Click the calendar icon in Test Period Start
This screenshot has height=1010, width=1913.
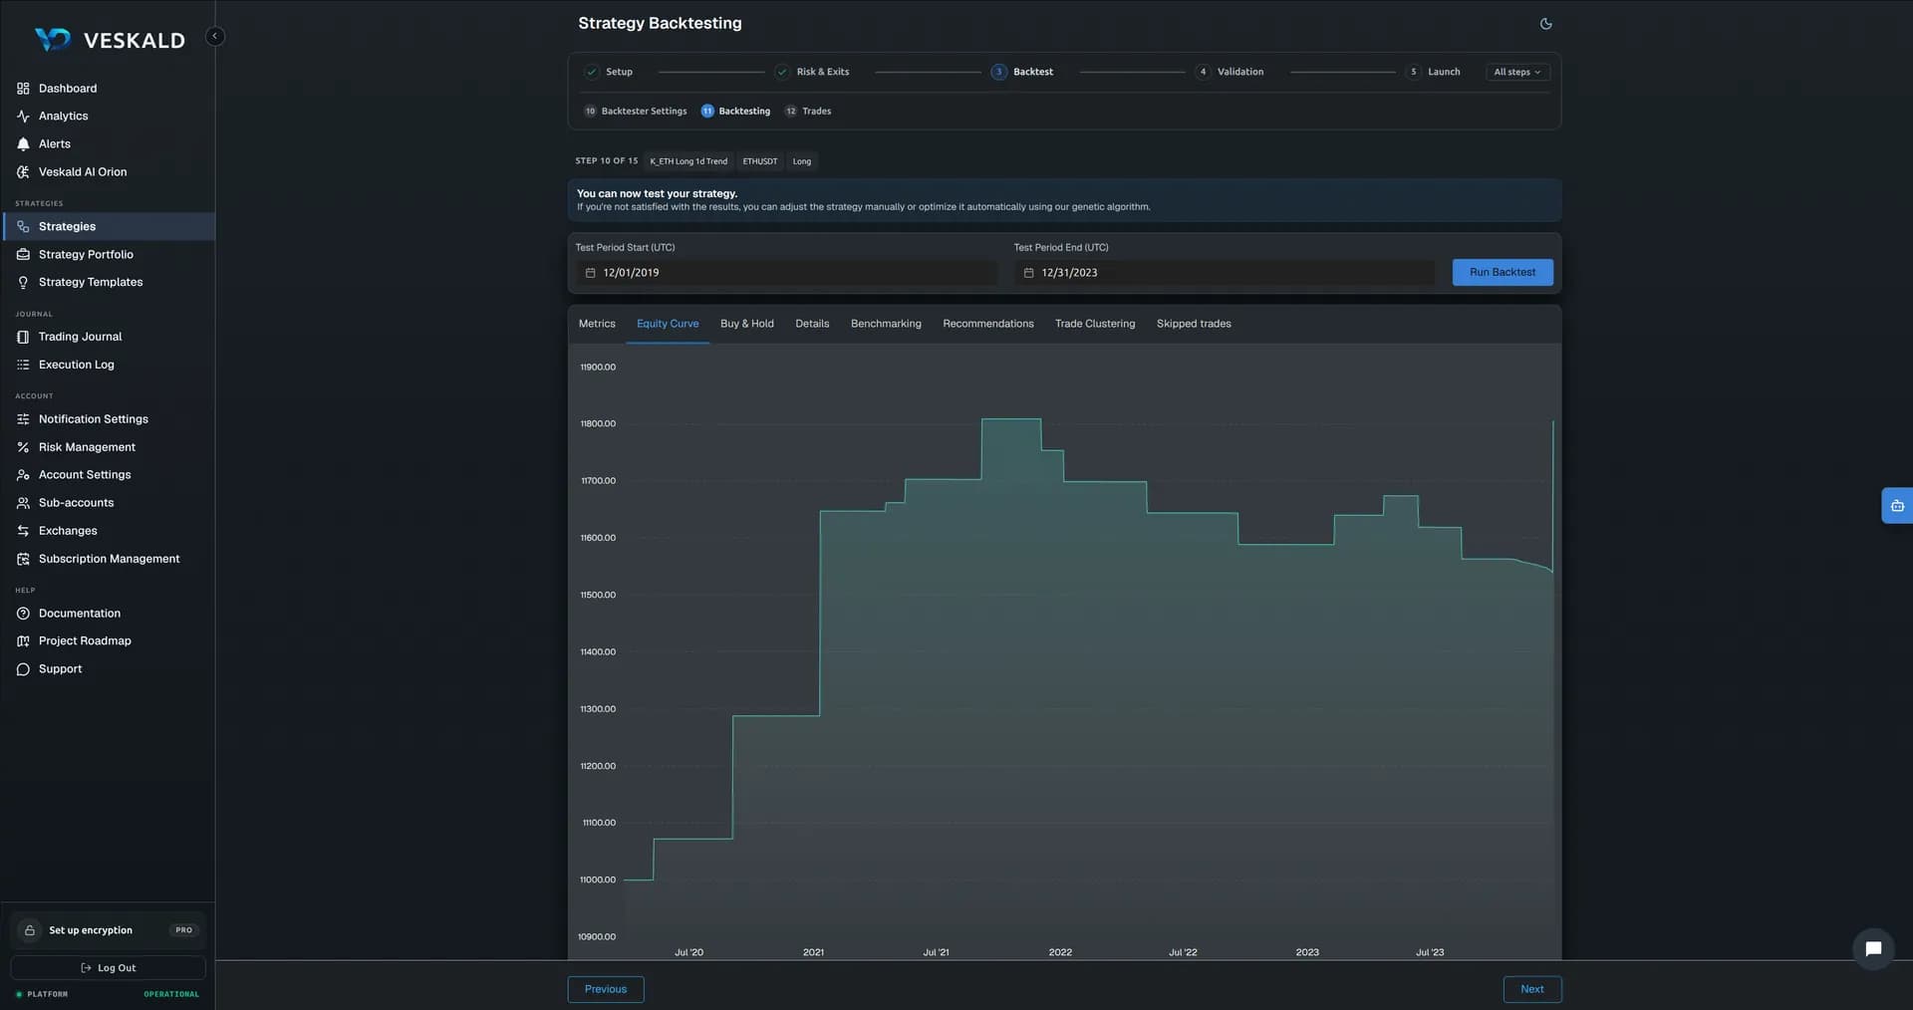pos(590,274)
